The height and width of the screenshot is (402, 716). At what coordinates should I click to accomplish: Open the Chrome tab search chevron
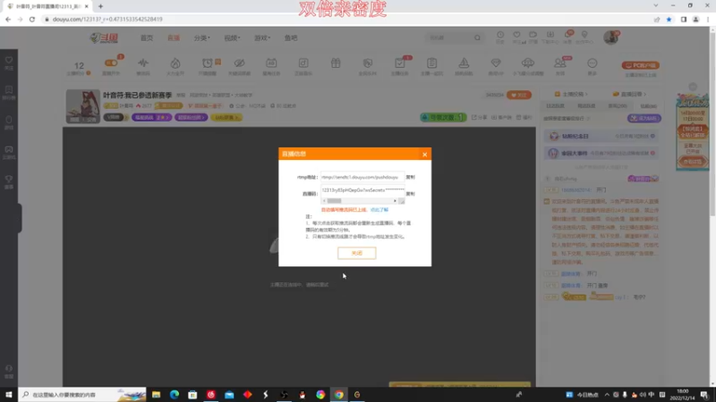pyautogui.click(x=656, y=5)
